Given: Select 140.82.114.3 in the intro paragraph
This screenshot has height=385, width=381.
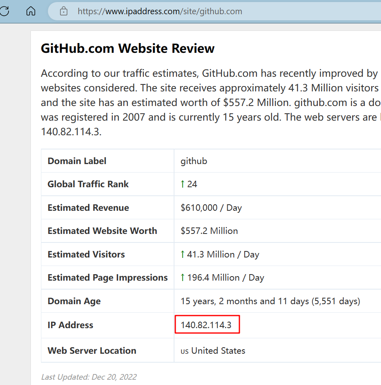Looking at the screenshot, I should (71, 132).
